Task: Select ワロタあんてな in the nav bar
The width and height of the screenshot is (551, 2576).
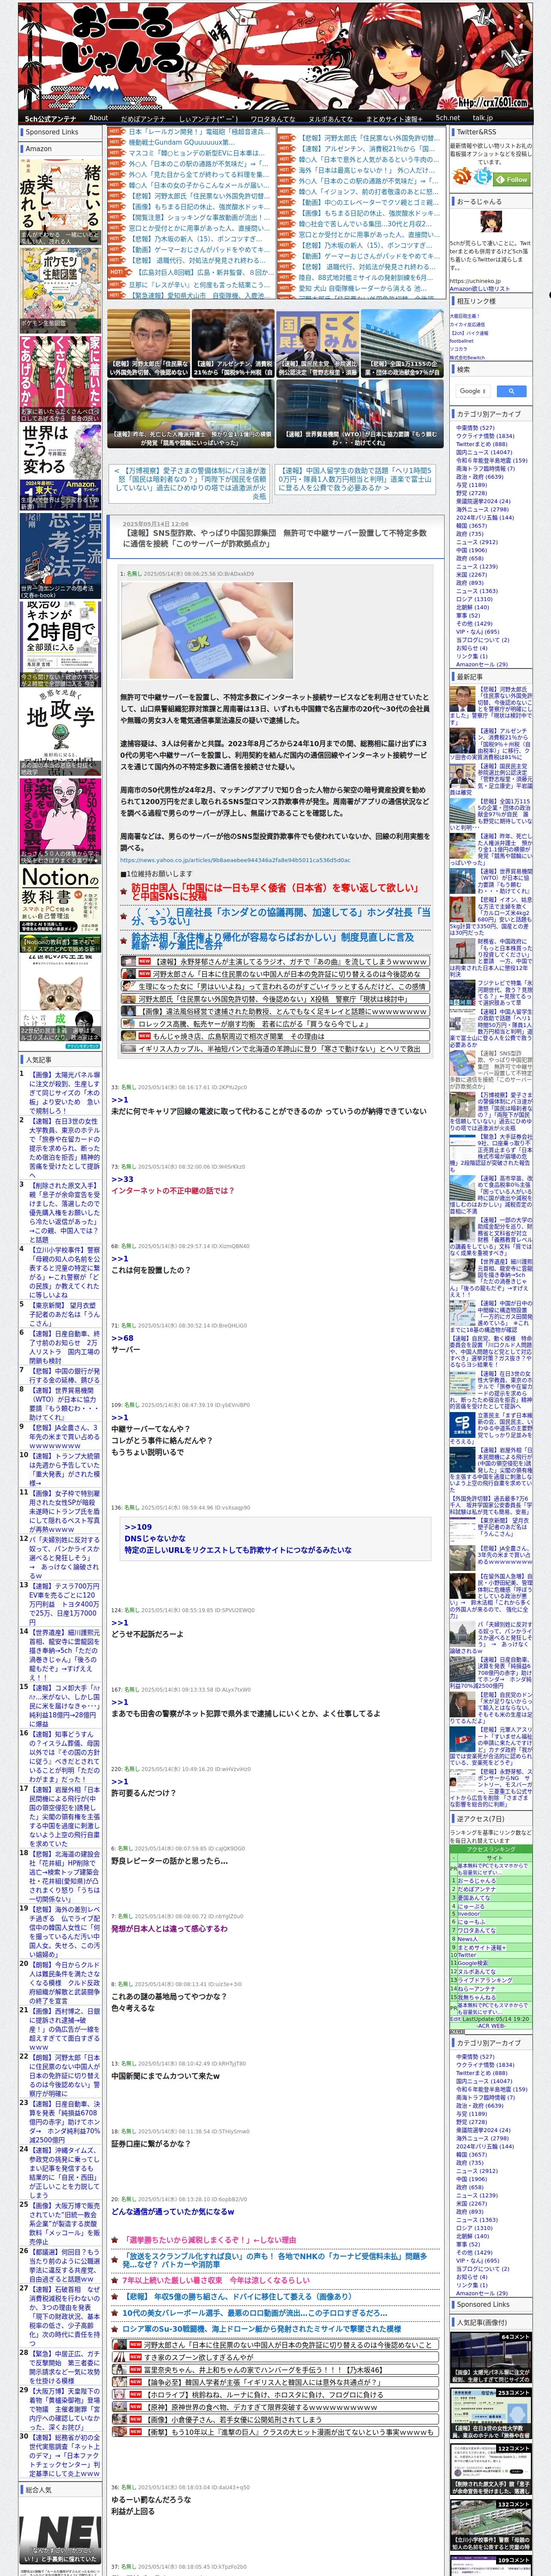Action: tap(273, 118)
